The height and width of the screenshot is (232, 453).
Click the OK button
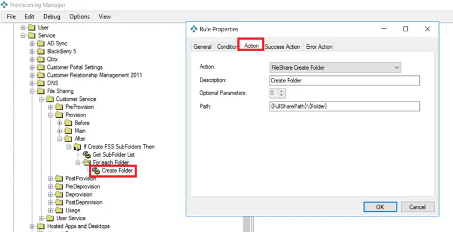pyautogui.click(x=380, y=206)
